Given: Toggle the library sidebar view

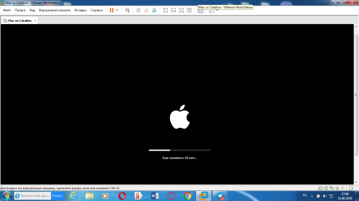Looking at the screenshot, I should pos(165,10).
